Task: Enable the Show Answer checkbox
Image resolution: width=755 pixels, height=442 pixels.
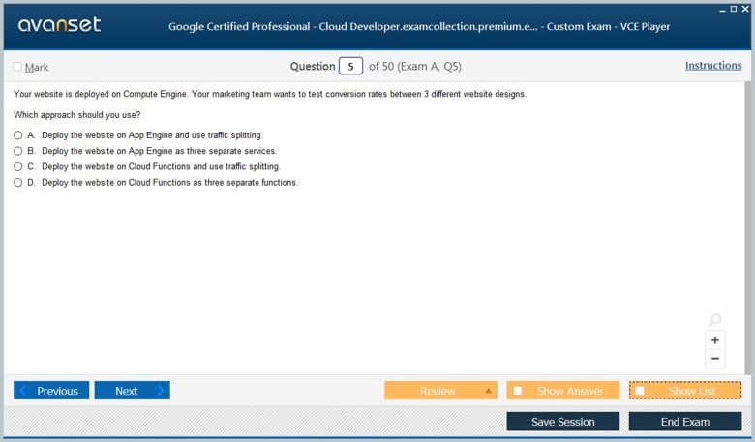Action: (x=518, y=391)
